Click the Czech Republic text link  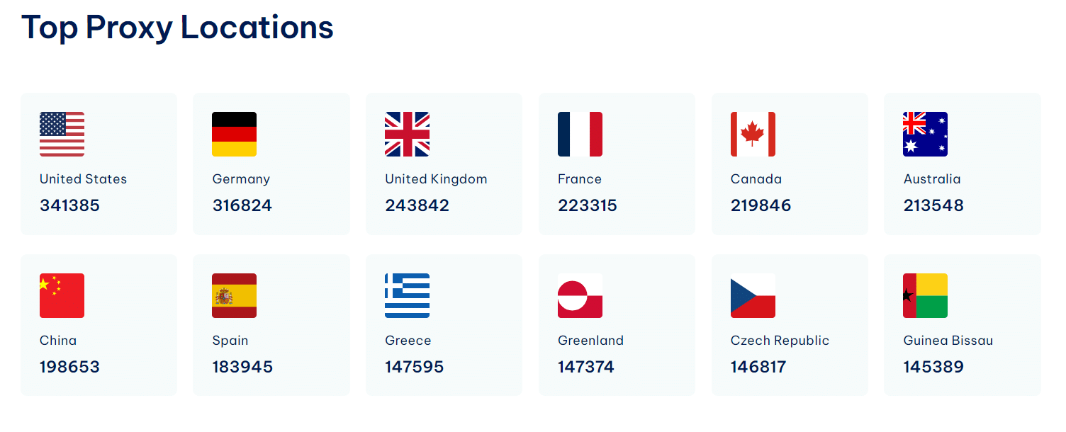click(x=780, y=341)
